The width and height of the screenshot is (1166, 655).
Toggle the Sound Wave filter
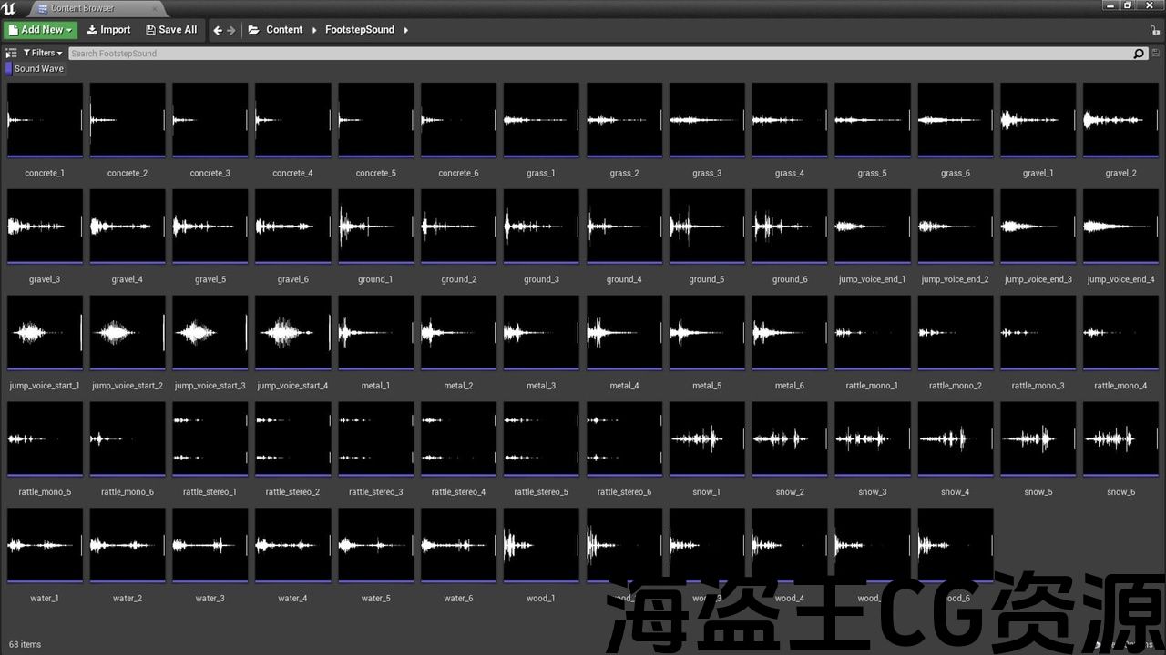pyautogui.click(x=36, y=69)
